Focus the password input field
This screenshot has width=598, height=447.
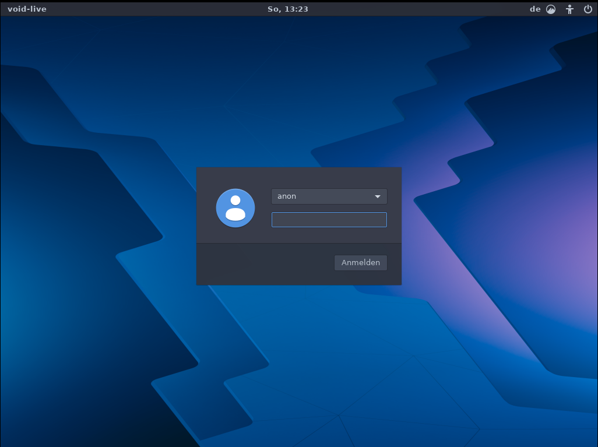pos(329,220)
